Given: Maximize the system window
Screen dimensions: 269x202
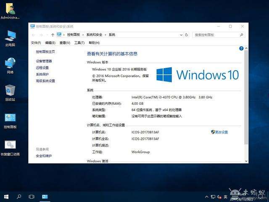Looking at the screenshot, I should (230, 26).
